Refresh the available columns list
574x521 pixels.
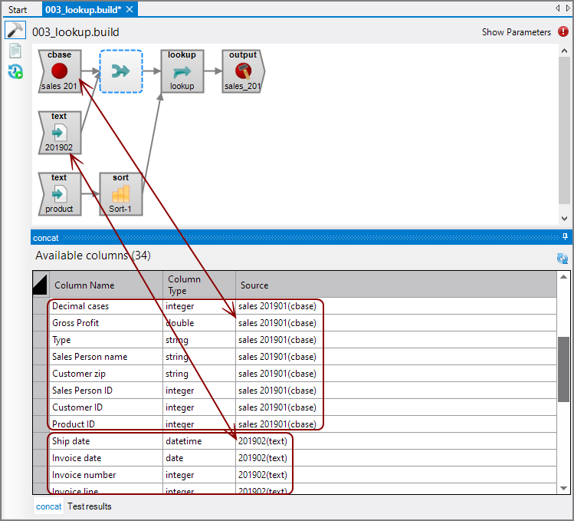[562, 259]
